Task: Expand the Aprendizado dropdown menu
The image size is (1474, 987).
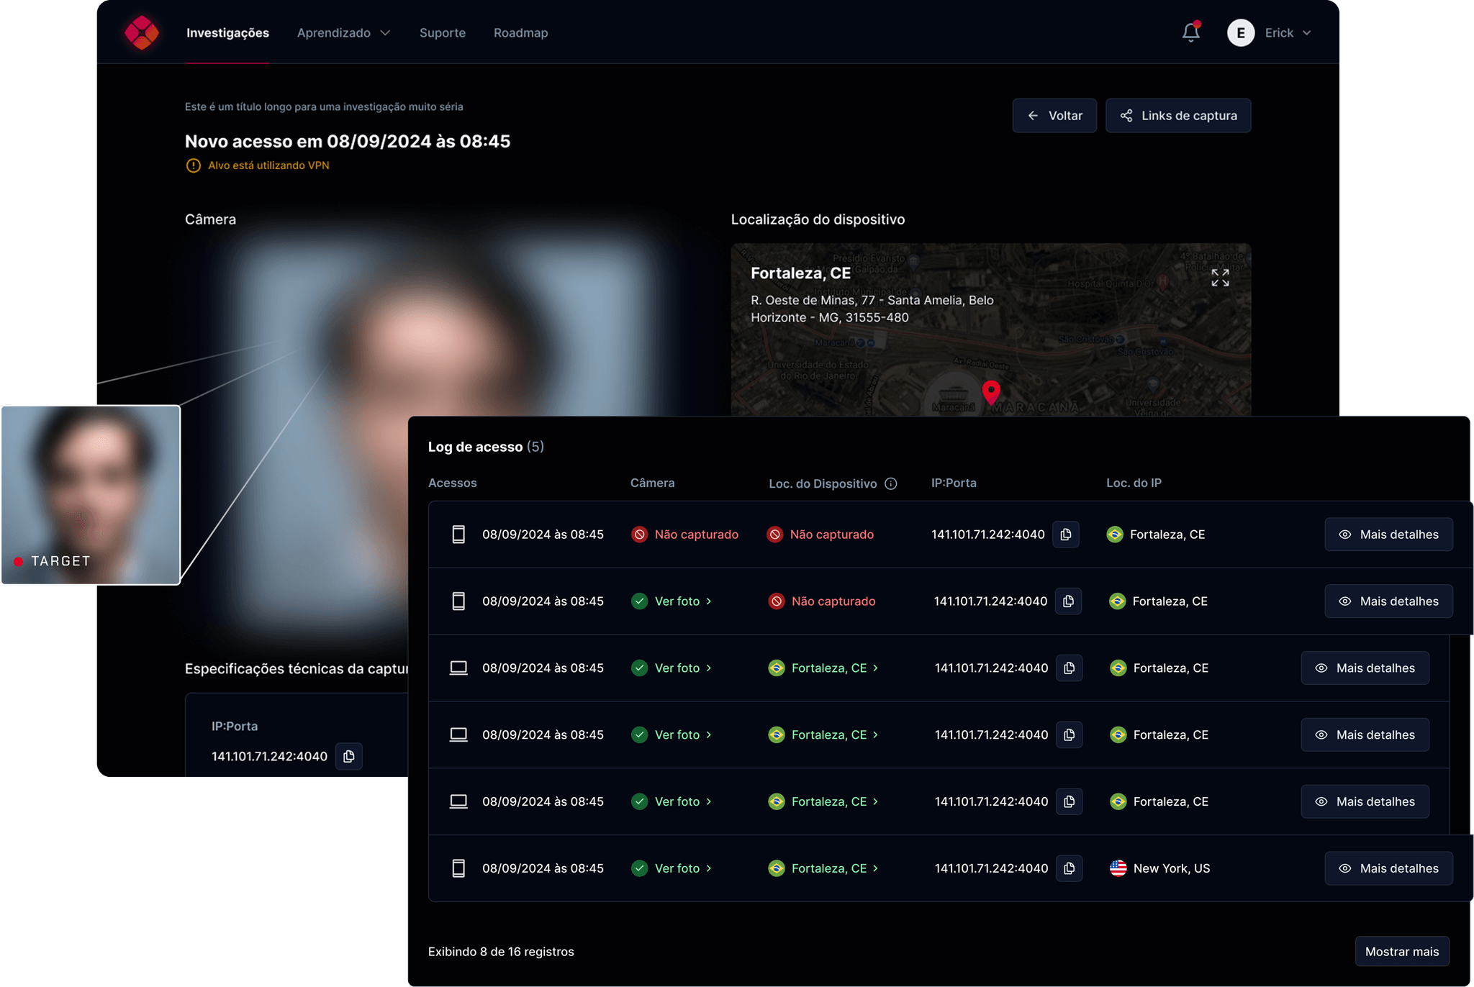Action: (x=343, y=33)
